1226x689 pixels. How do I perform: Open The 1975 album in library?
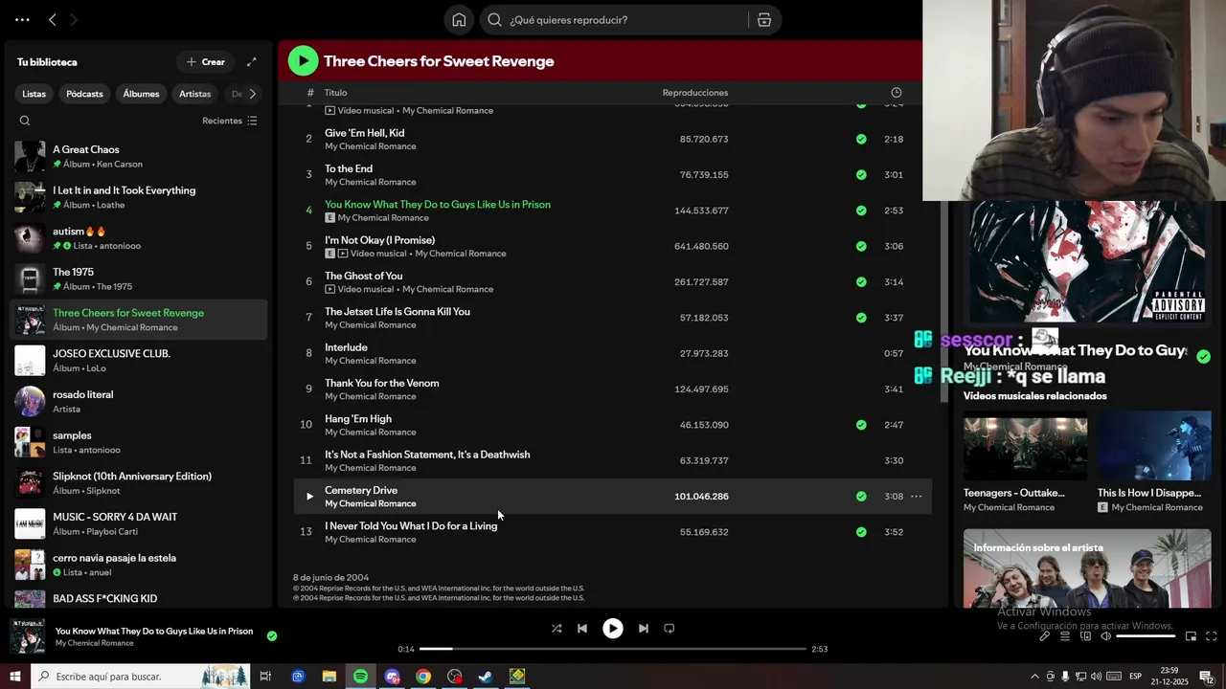point(139,279)
